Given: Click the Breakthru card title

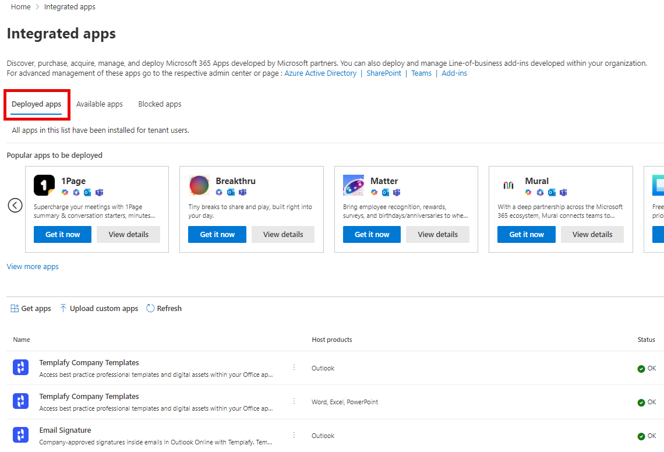Looking at the screenshot, I should coord(235,181).
